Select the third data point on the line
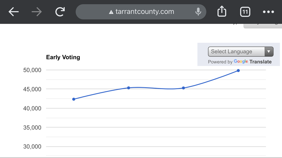This screenshot has height=158, width=282. click(184, 88)
